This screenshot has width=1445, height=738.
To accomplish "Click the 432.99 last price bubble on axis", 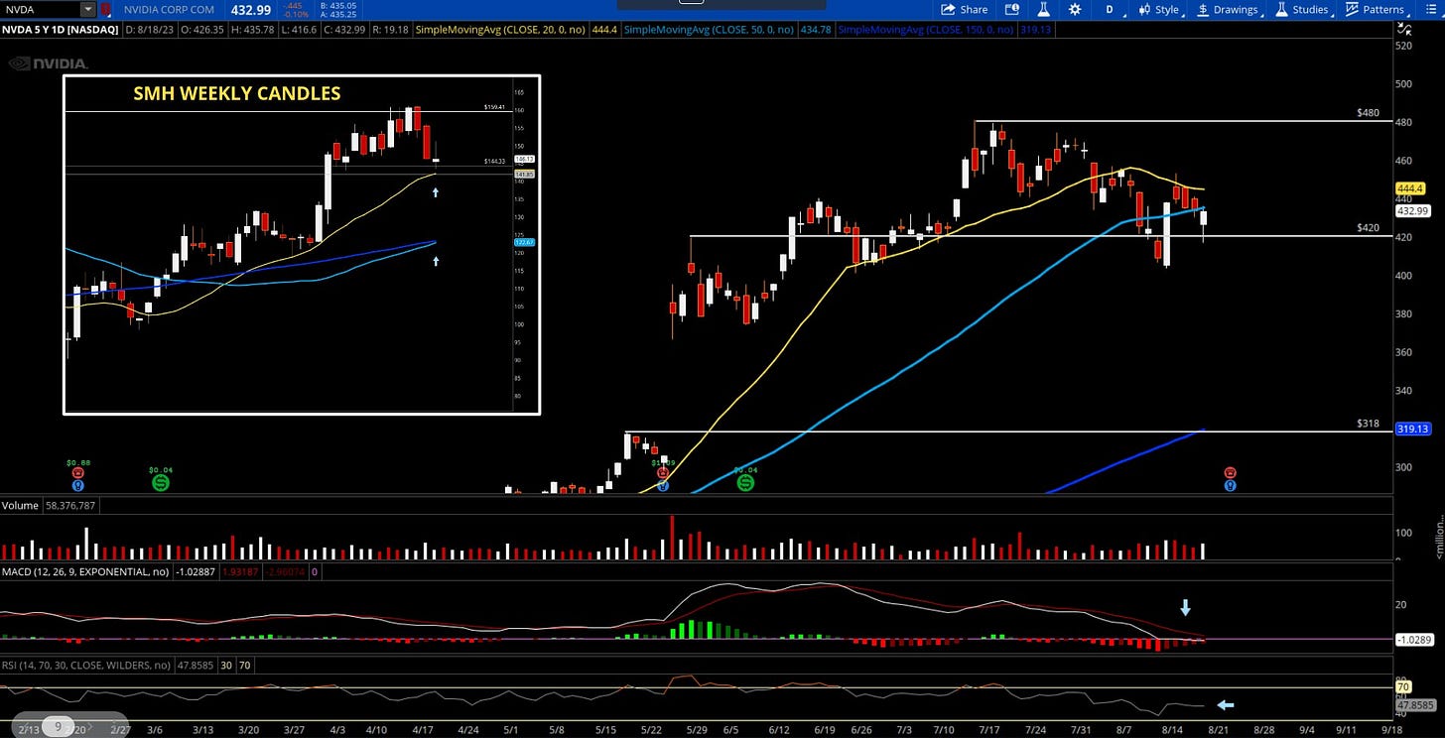I will point(1412,210).
